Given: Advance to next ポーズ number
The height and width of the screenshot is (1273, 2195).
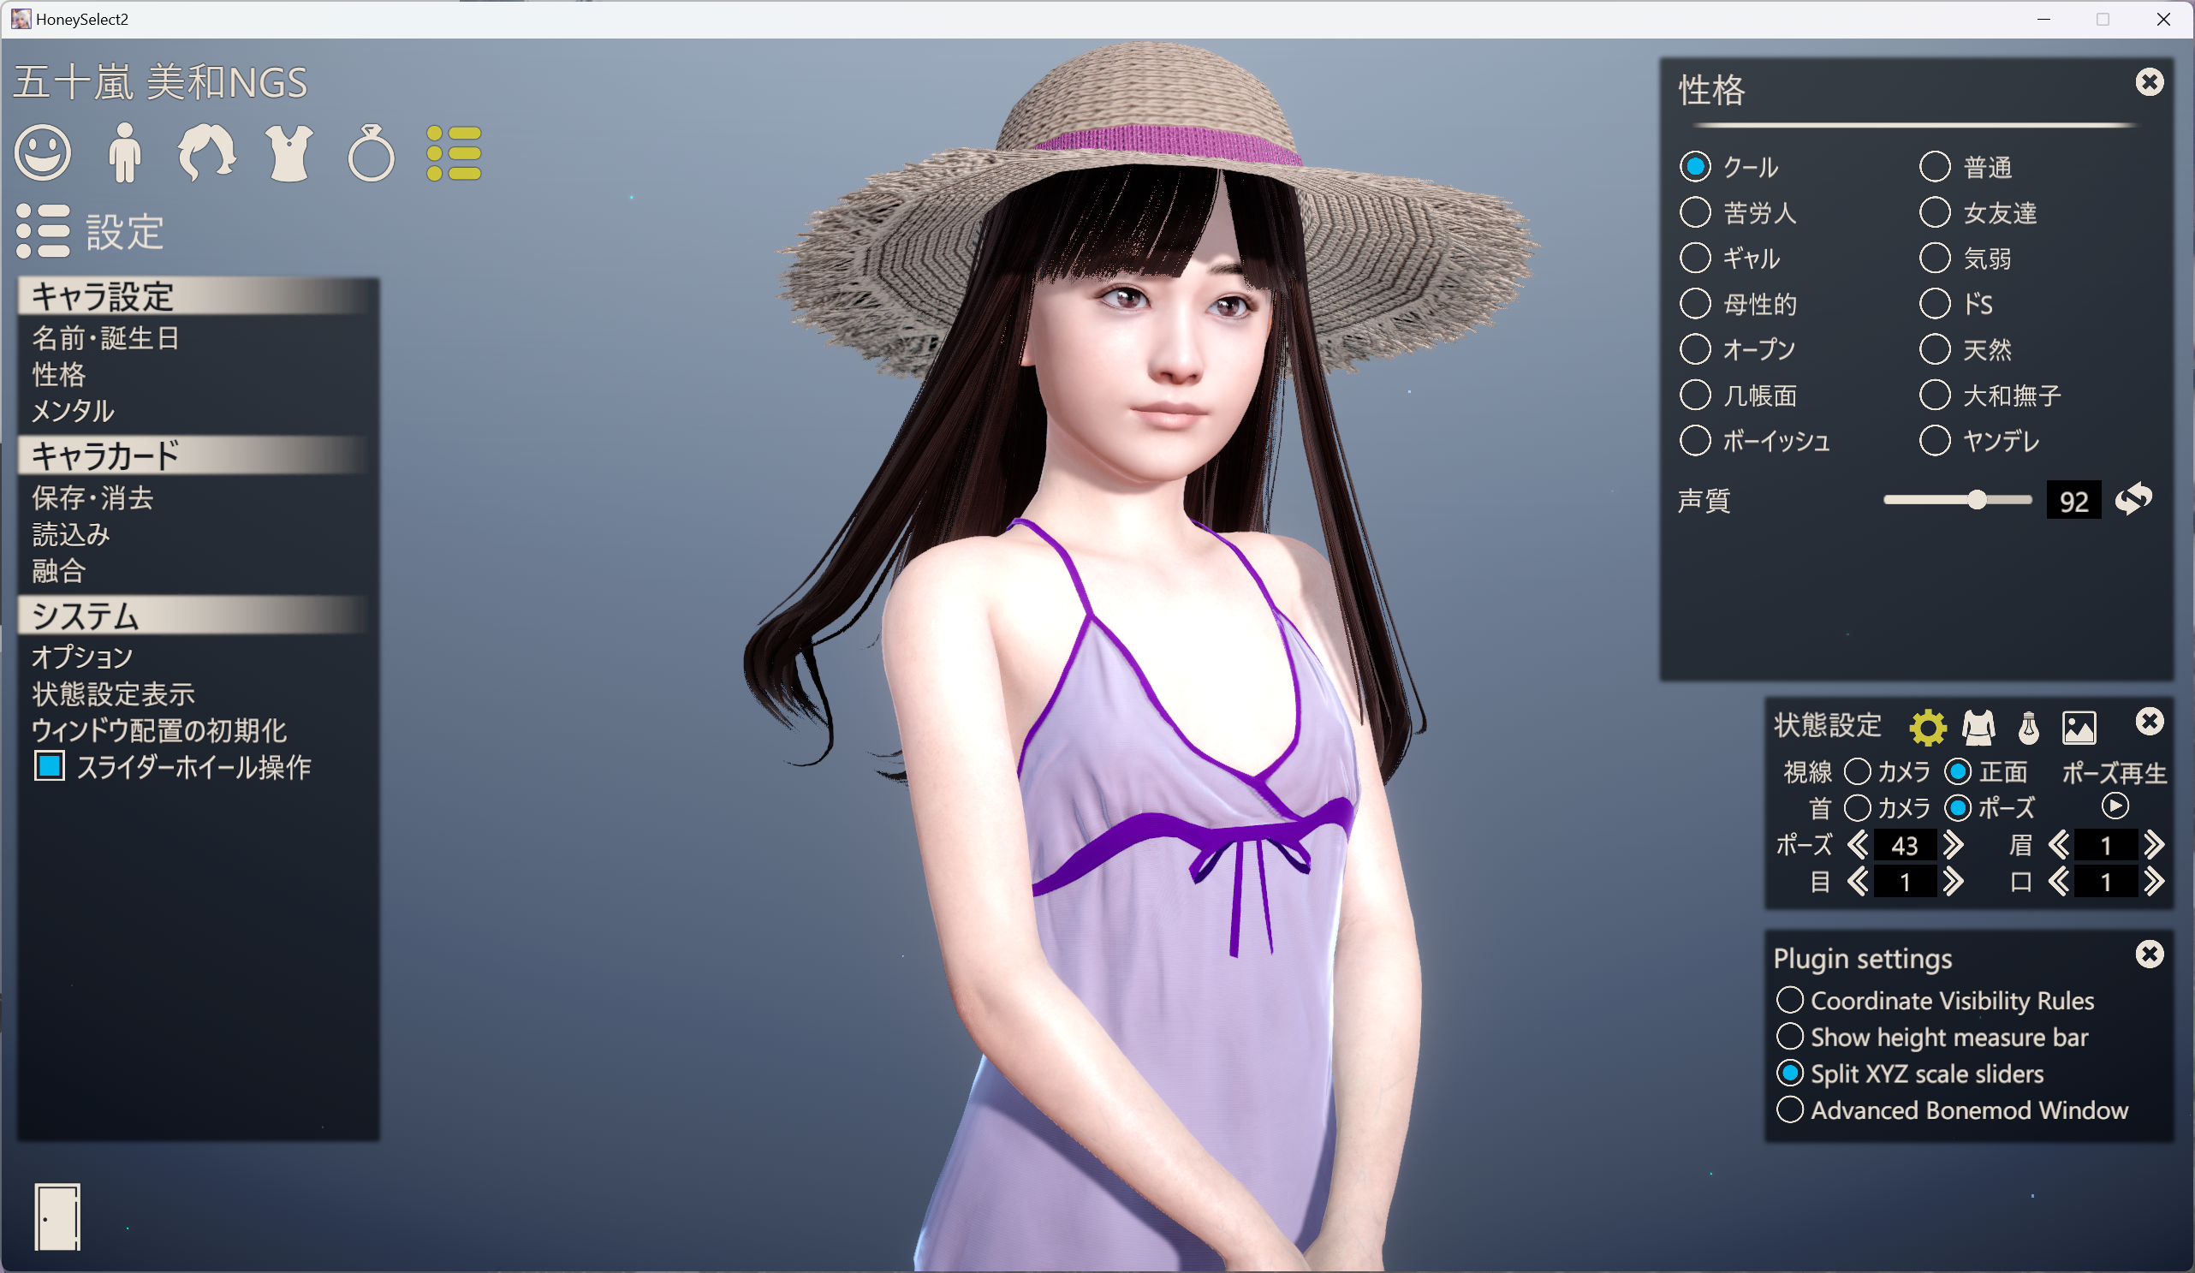Looking at the screenshot, I should 1954,845.
